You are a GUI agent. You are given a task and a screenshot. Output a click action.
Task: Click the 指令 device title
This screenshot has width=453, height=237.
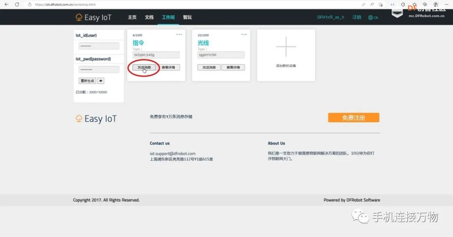[138, 43]
